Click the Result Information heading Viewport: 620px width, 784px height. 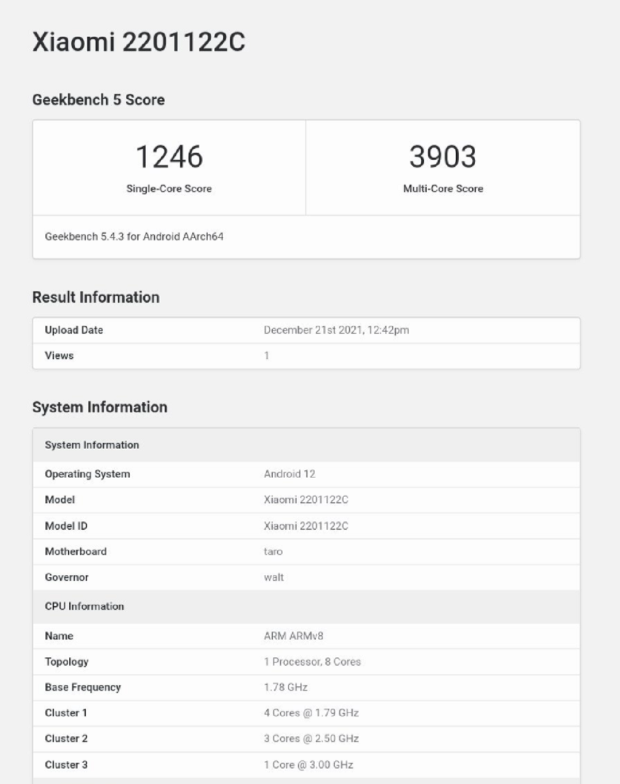(x=96, y=297)
